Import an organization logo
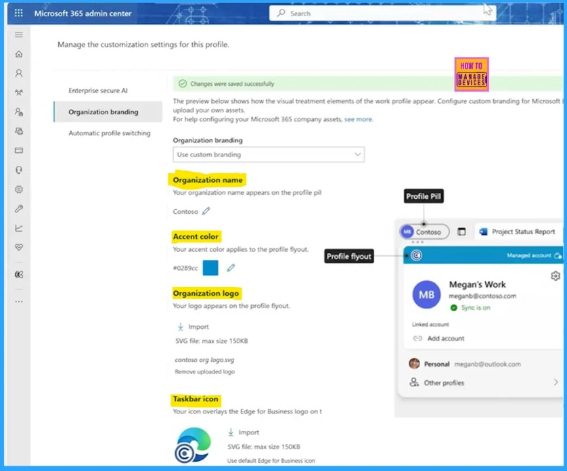 194,327
